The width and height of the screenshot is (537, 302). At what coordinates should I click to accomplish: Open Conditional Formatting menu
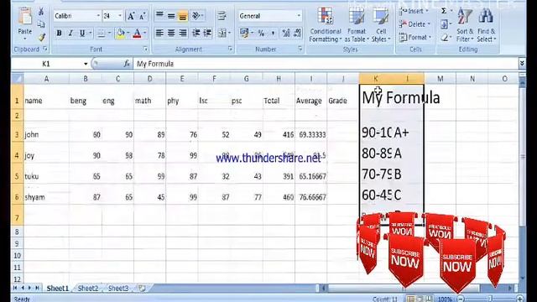(325, 24)
